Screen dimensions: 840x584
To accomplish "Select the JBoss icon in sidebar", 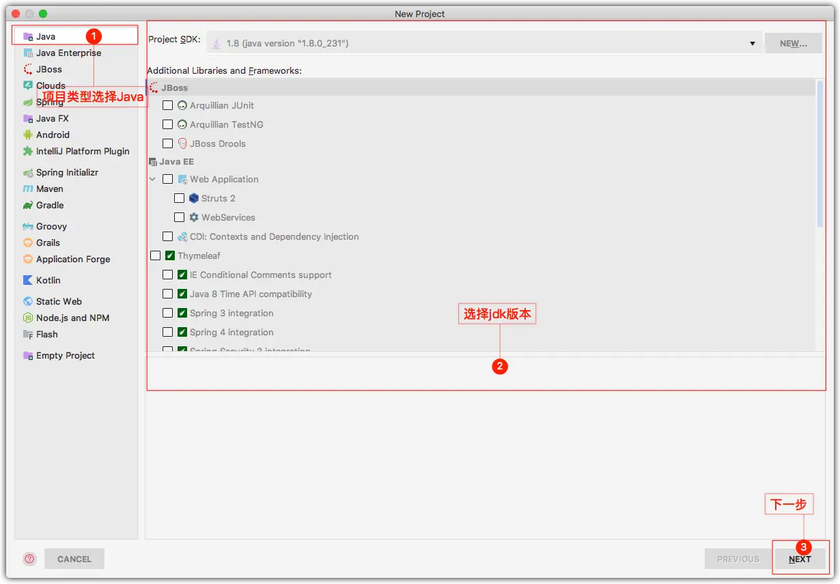I will click(28, 69).
